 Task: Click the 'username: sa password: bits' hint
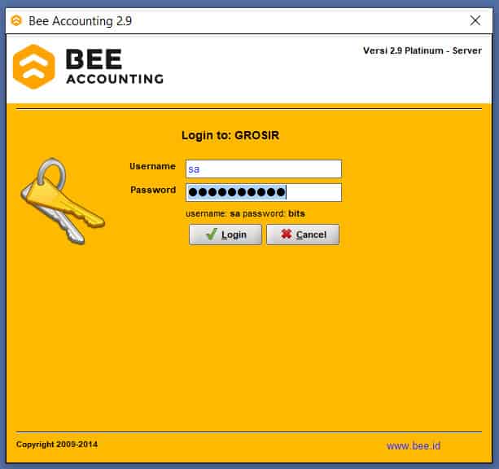pyautogui.click(x=245, y=213)
